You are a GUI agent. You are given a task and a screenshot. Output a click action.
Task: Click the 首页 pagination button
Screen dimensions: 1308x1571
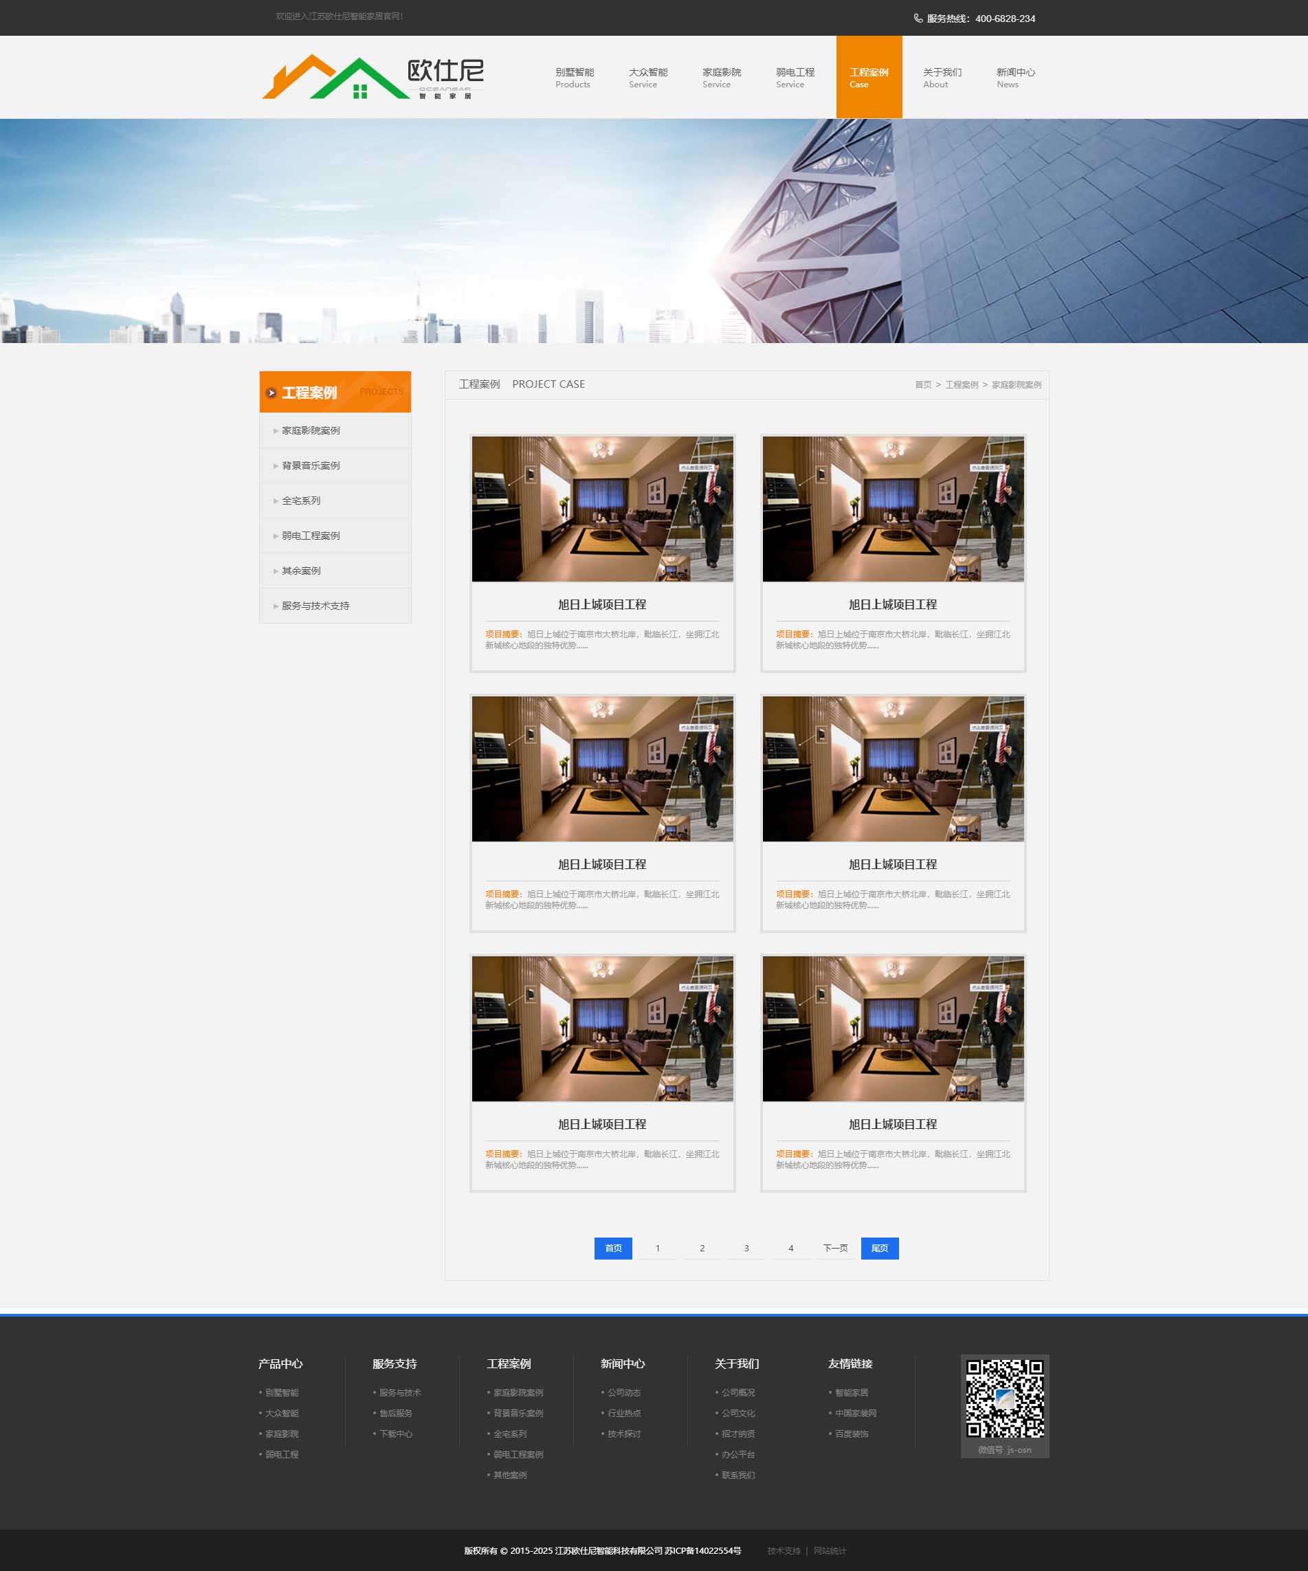tap(612, 1248)
